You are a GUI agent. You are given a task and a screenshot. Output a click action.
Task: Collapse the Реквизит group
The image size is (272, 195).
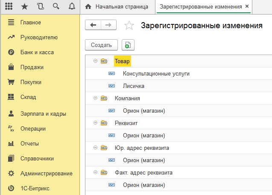[95, 123]
